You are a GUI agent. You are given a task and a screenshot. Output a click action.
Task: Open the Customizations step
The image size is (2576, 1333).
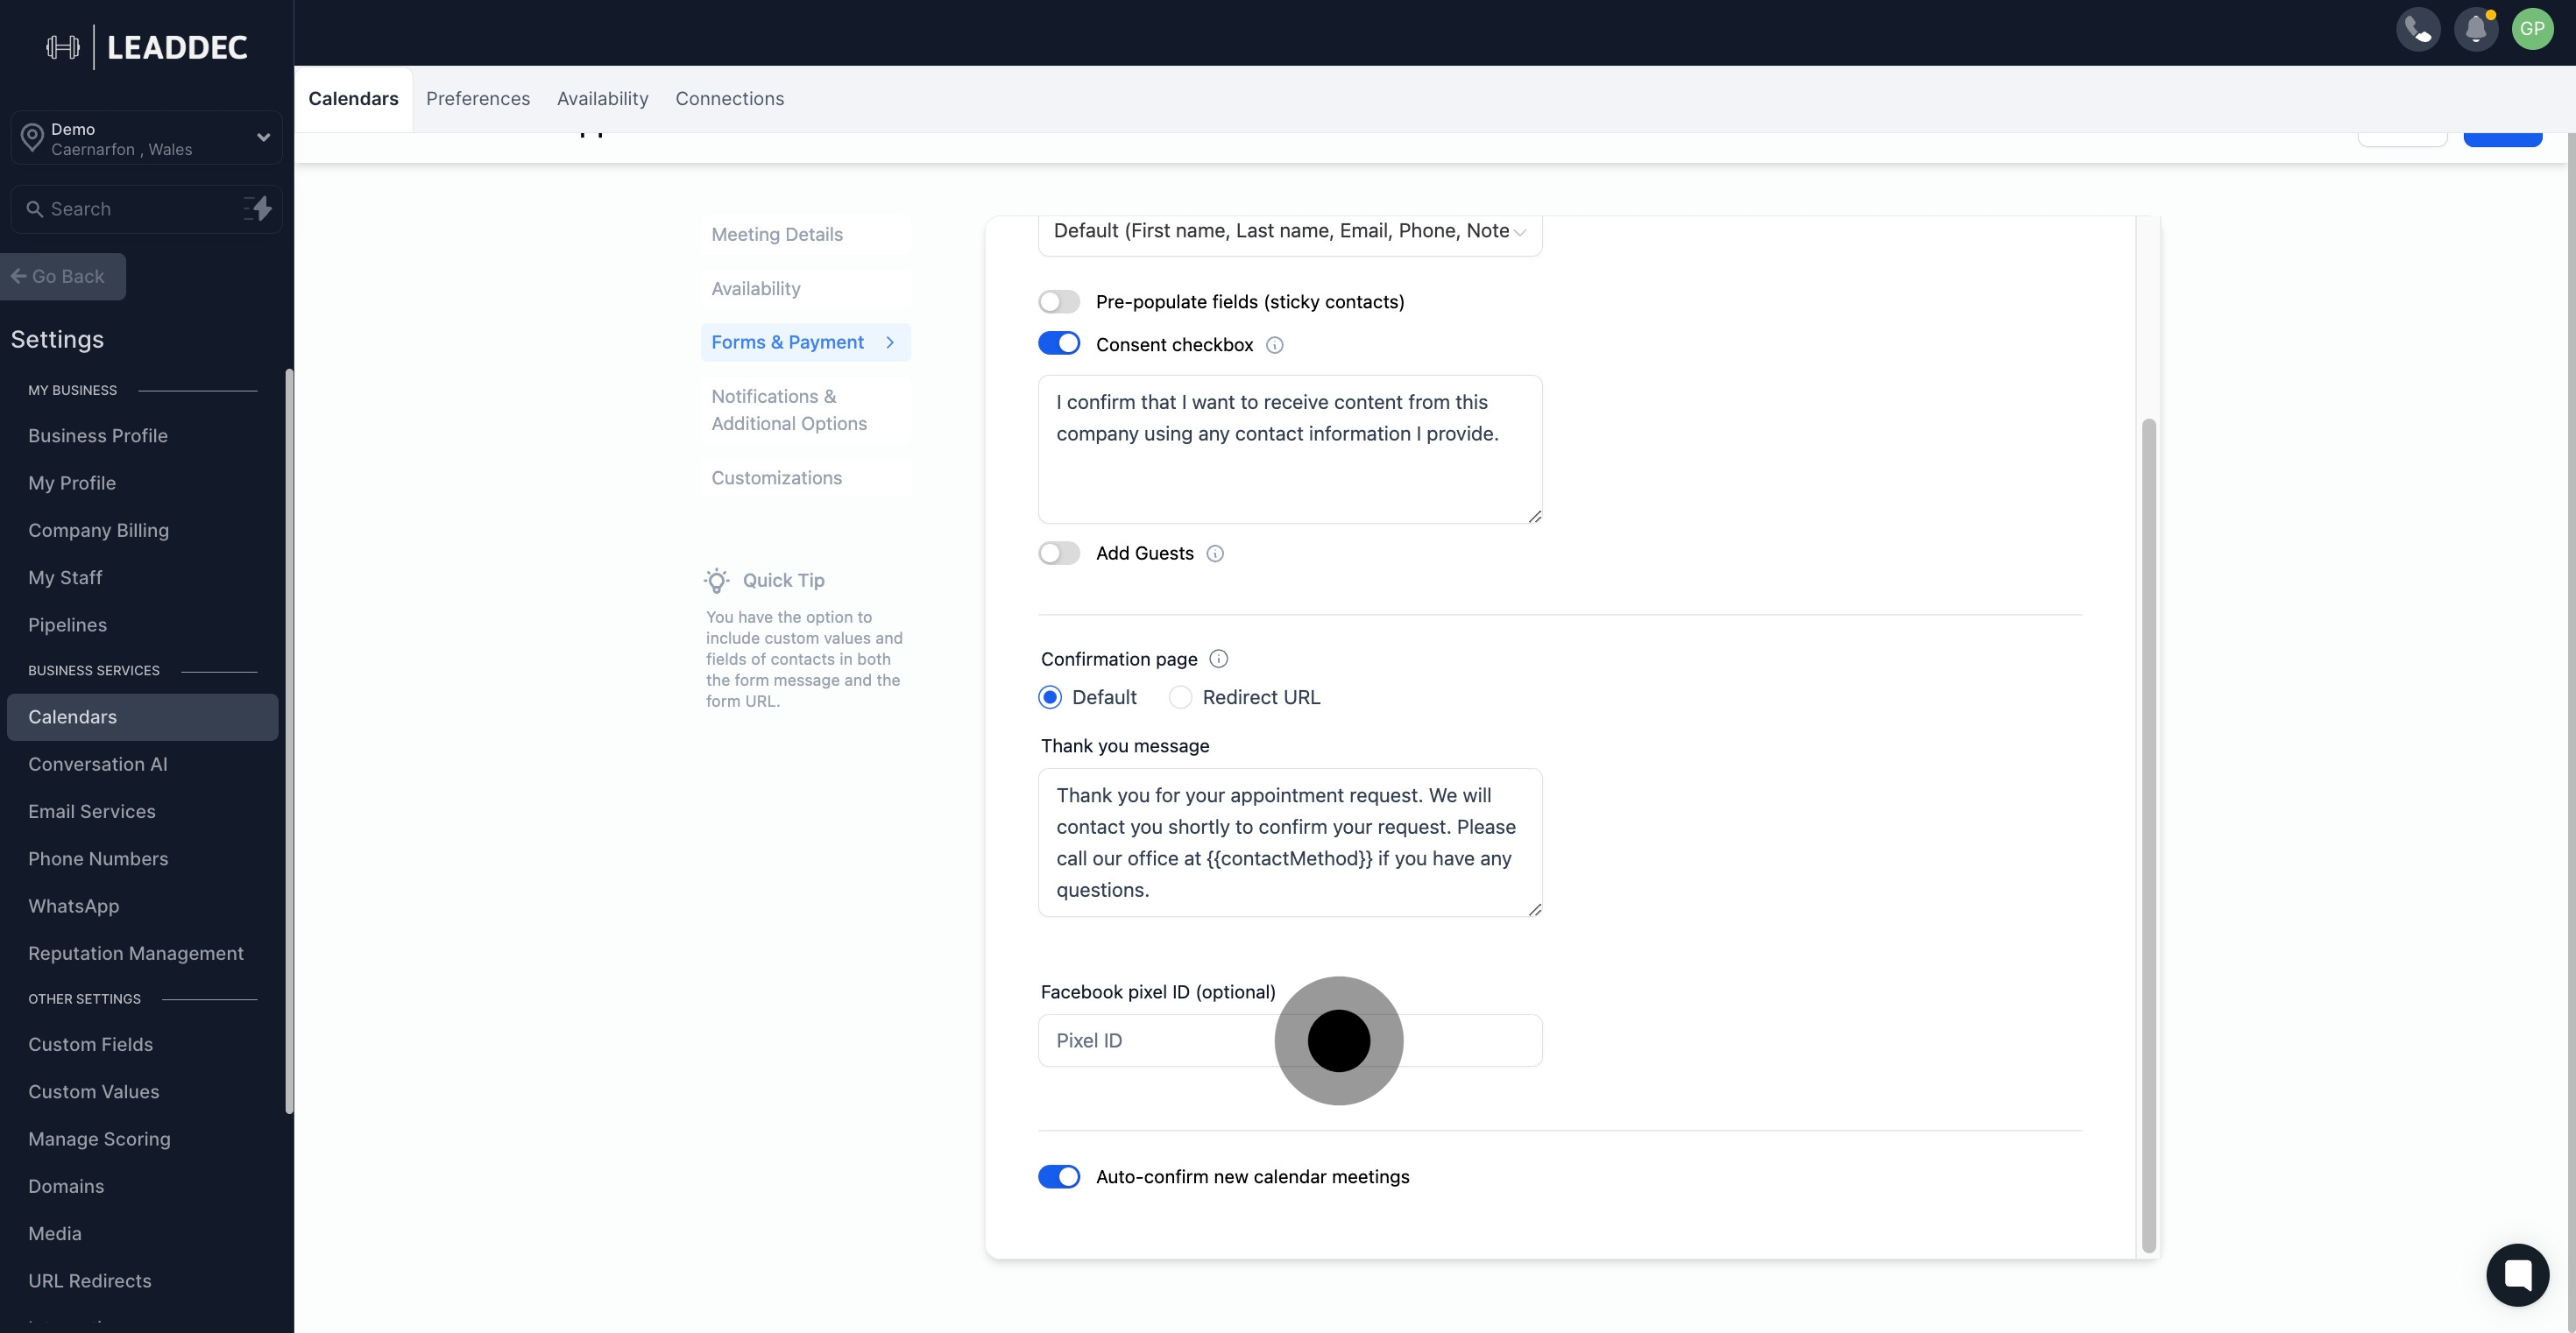[x=806, y=477]
